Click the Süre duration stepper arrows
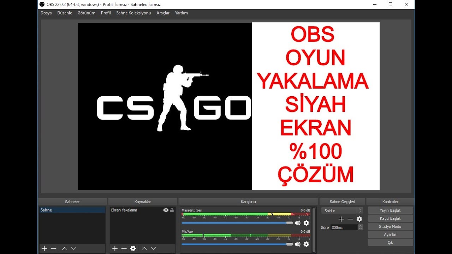452x254 pixels. (360, 228)
